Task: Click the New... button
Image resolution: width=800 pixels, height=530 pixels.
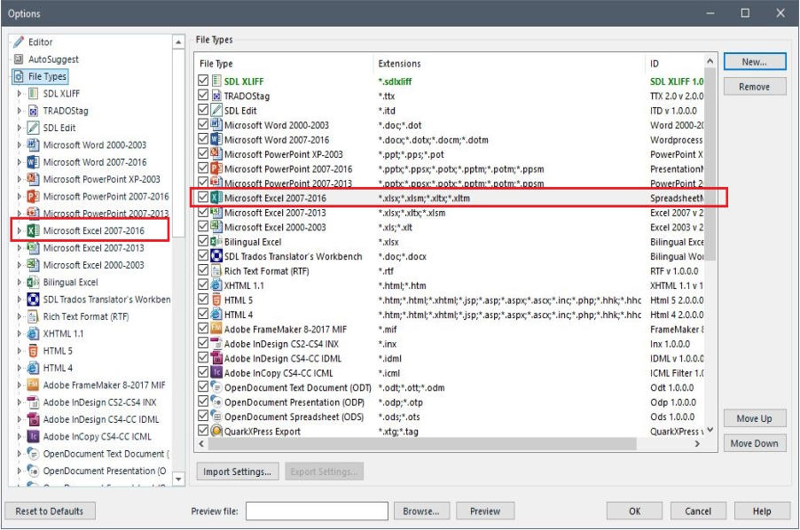Action: (x=755, y=62)
